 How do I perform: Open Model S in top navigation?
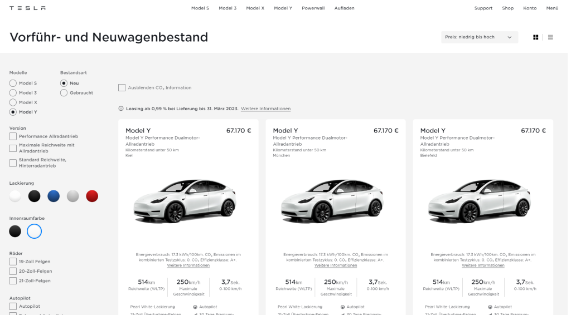pyautogui.click(x=200, y=8)
